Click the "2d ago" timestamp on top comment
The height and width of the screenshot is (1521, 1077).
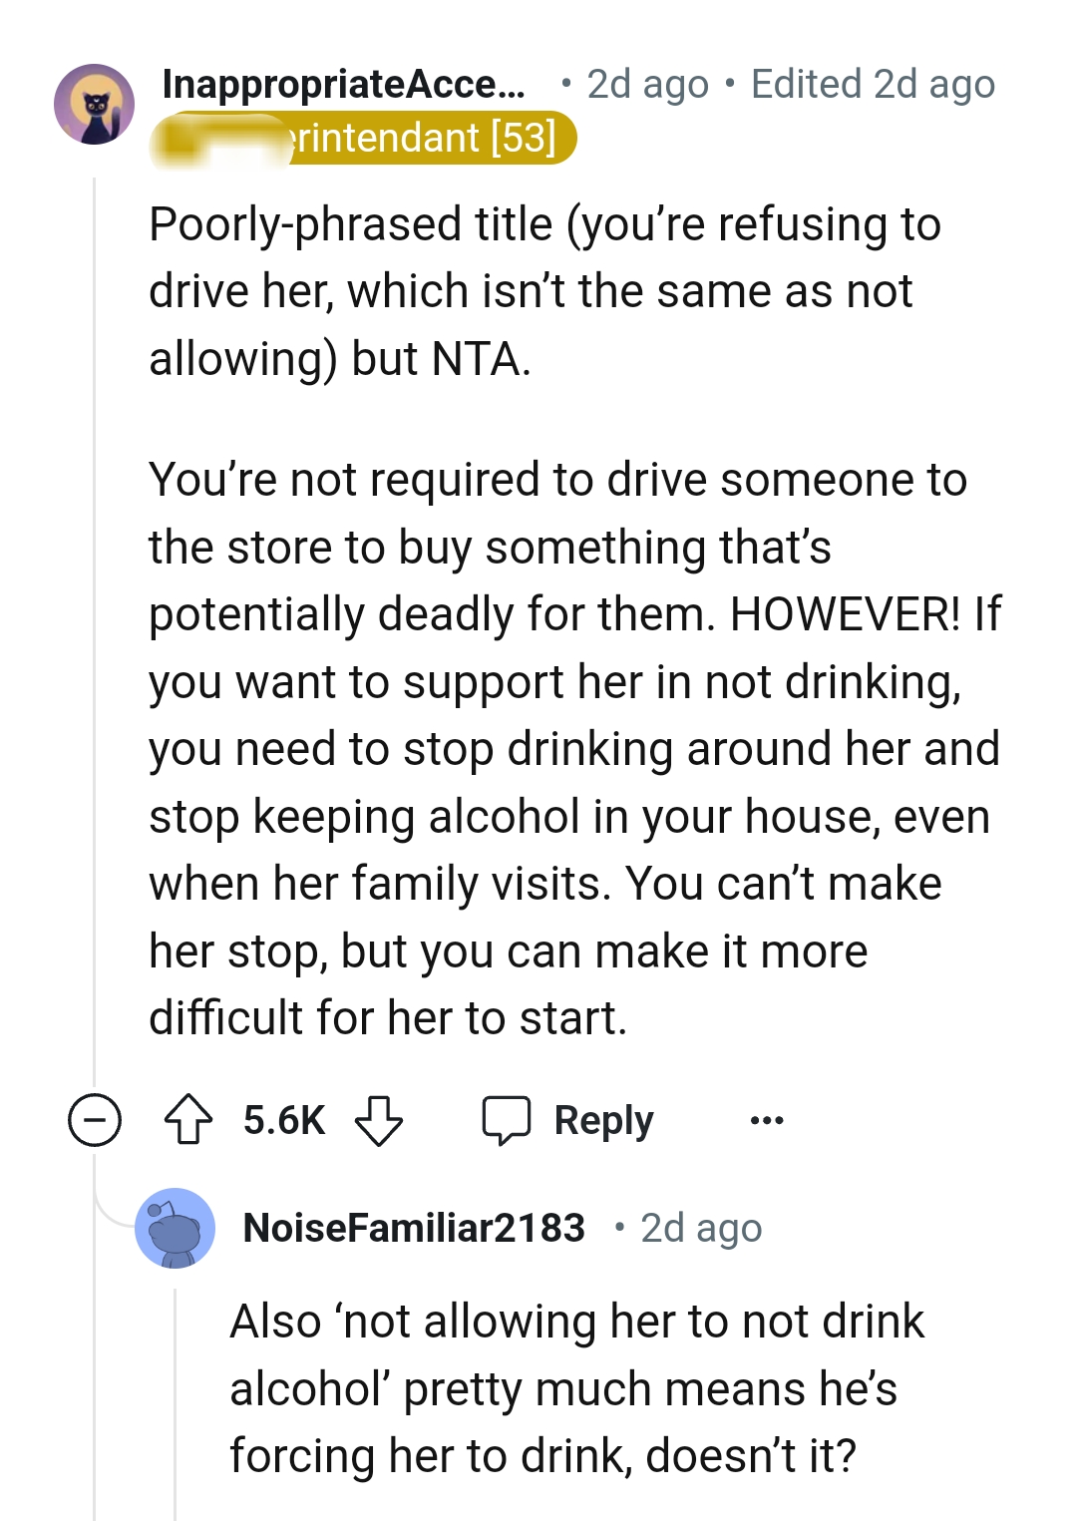tap(646, 84)
